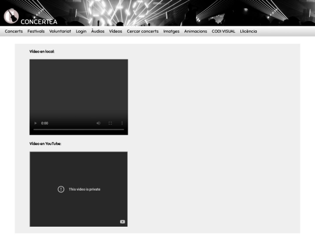Screen dimensions: 315x236
Task: Open the Voluntariat section
Action: [x=60, y=31]
